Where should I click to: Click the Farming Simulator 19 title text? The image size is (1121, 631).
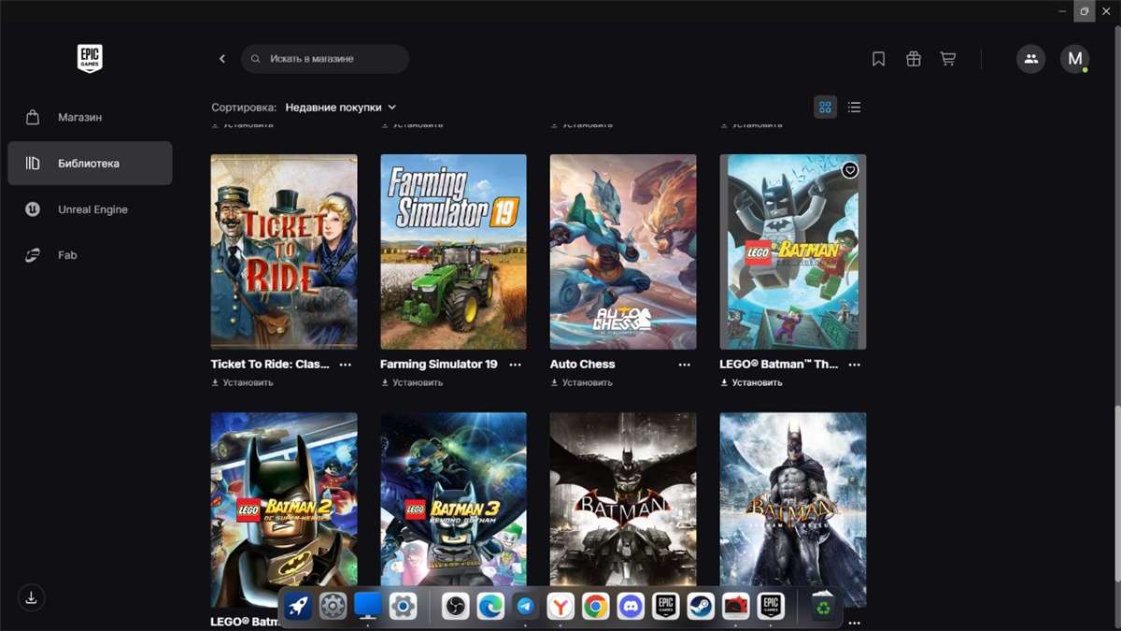point(439,365)
